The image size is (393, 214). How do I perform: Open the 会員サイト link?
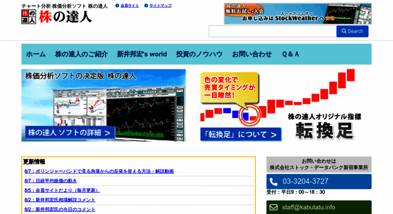[x=129, y=6]
